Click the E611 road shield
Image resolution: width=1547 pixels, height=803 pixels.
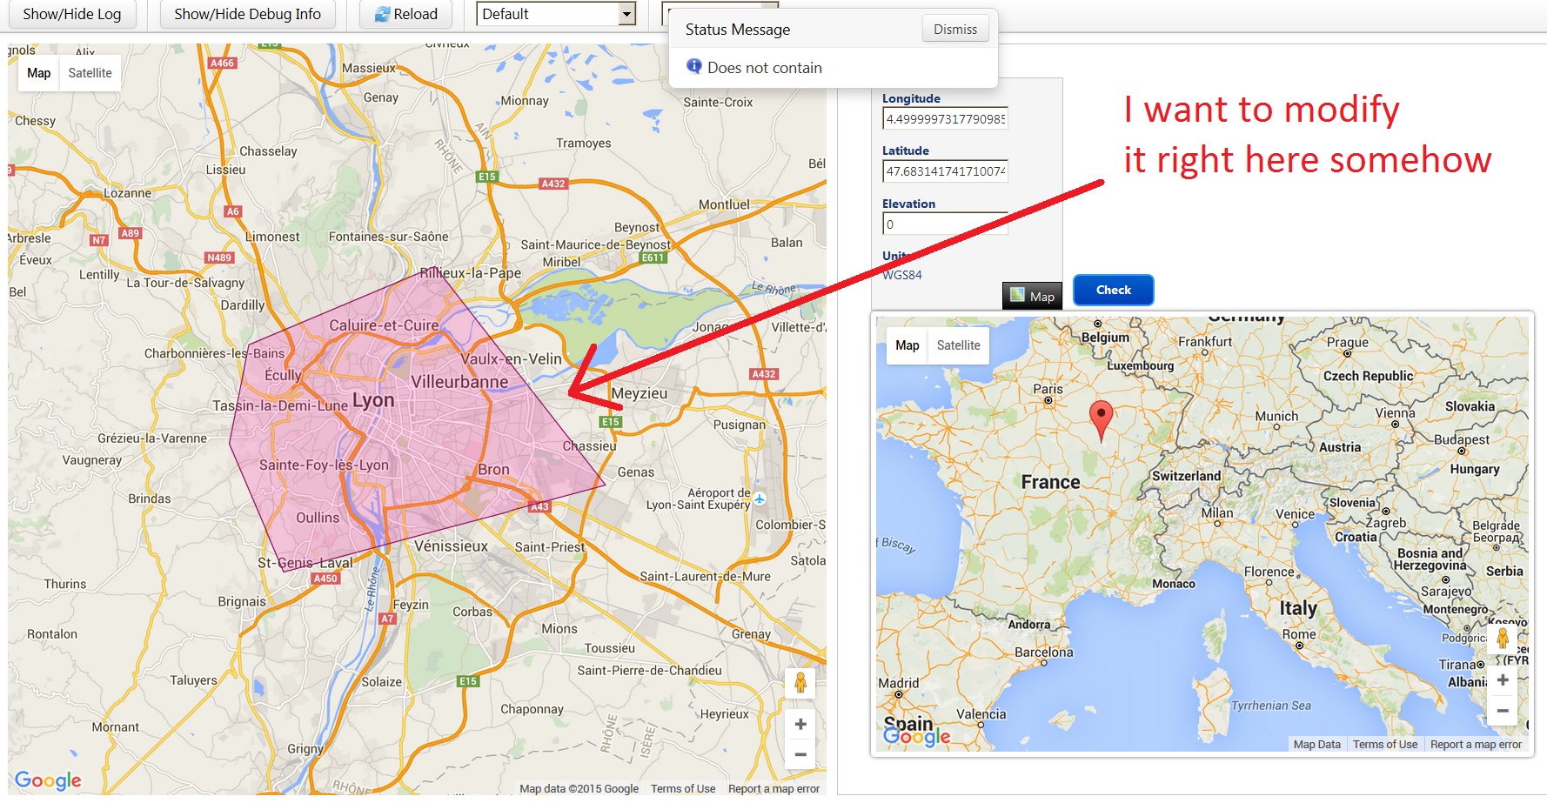(x=653, y=258)
